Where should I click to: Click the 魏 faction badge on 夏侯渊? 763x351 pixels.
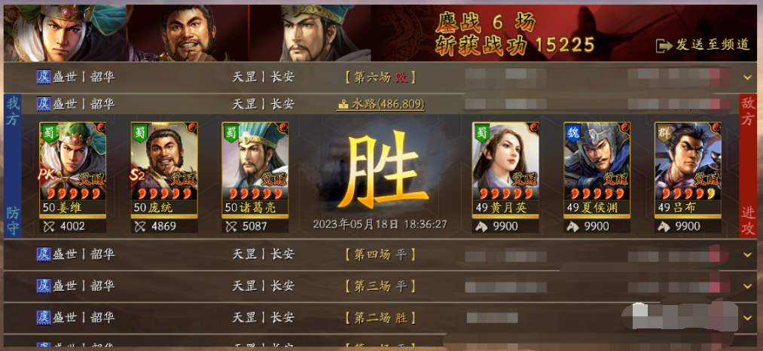pos(574,133)
